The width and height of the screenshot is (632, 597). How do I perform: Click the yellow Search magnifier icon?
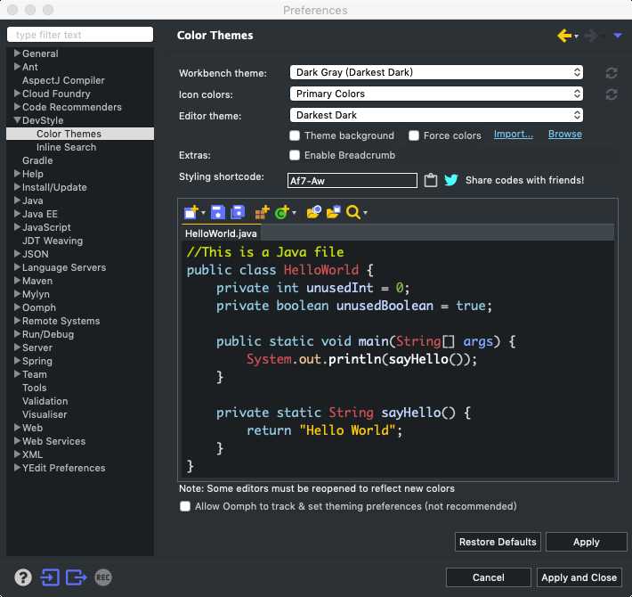(353, 212)
